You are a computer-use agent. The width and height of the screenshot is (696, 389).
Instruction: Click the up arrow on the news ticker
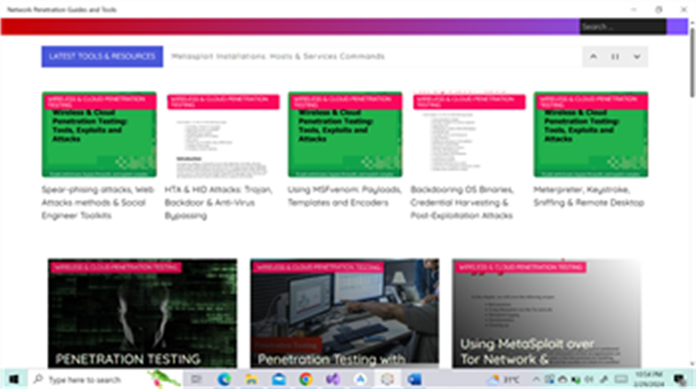593,57
